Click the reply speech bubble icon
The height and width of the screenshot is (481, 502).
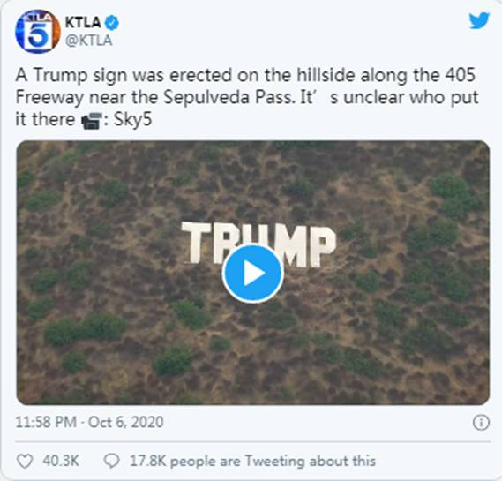point(112,462)
